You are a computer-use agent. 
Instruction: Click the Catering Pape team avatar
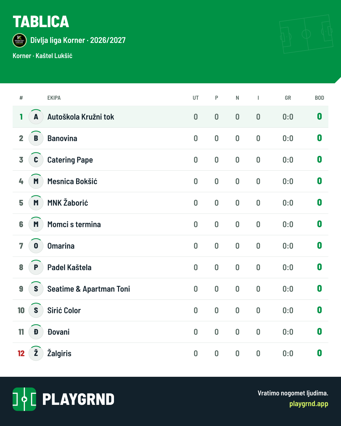click(x=36, y=160)
